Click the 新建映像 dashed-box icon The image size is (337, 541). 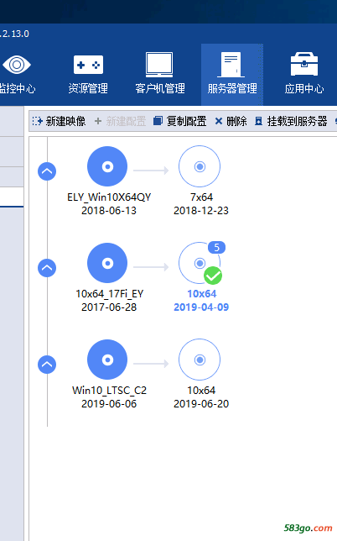tap(37, 121)
